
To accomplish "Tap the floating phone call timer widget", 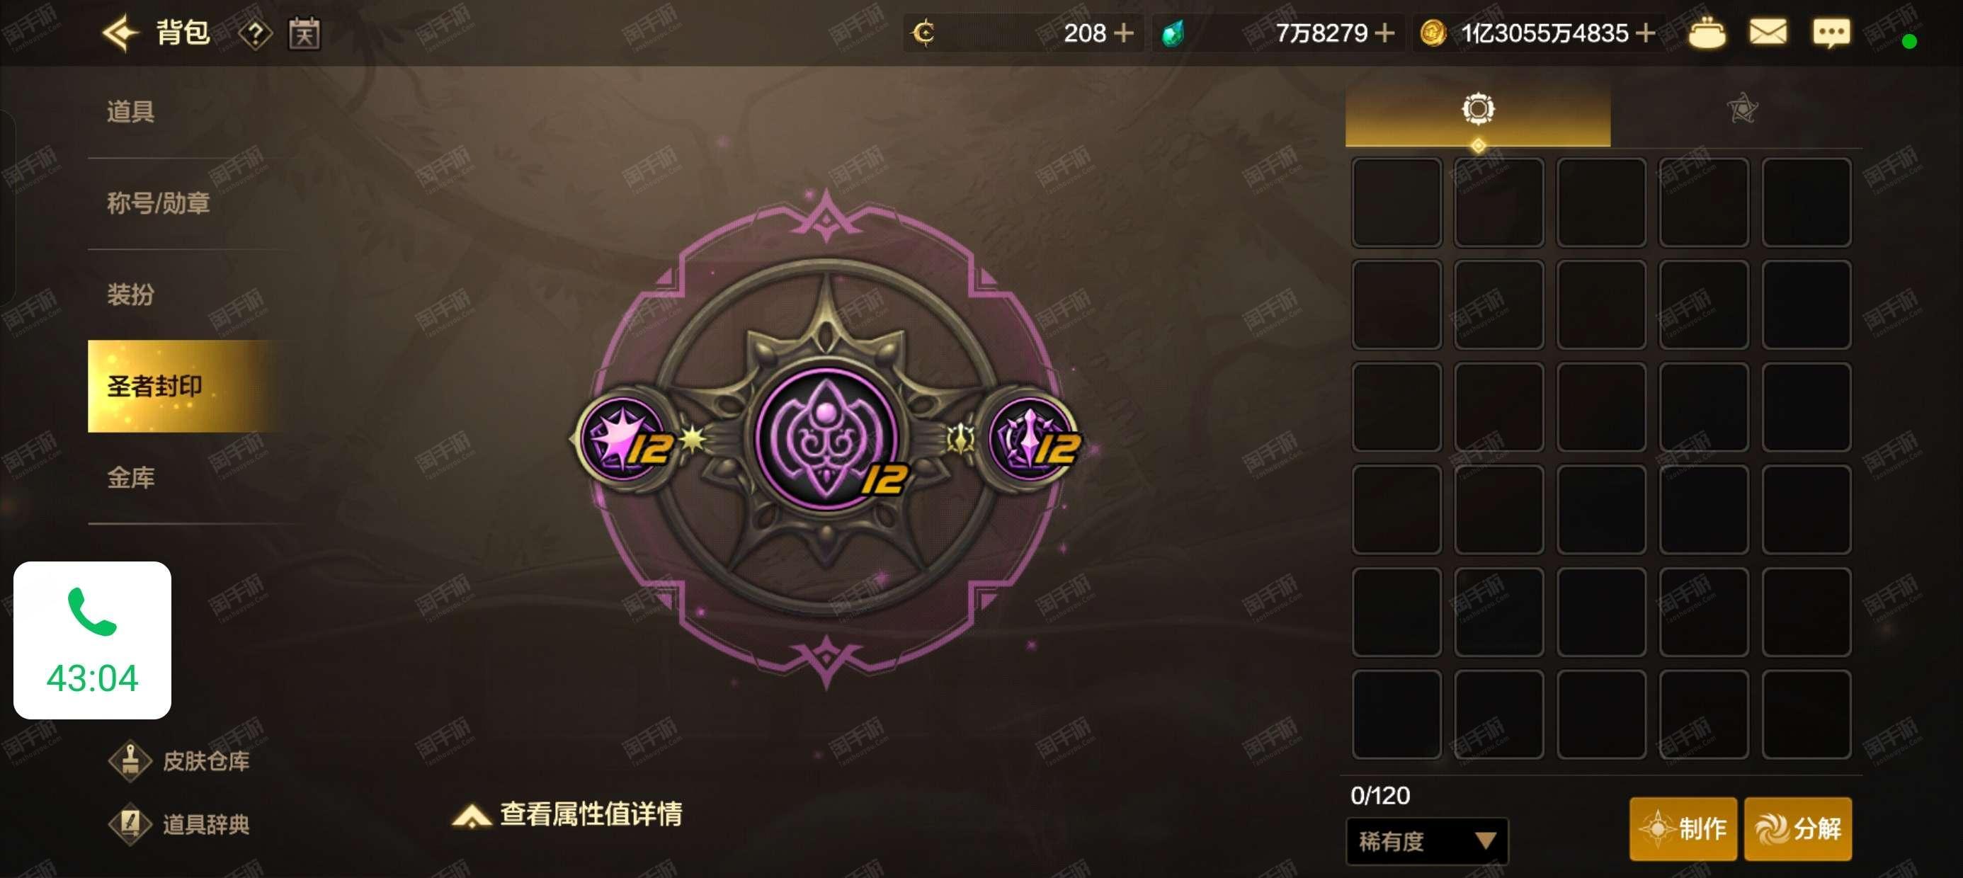I will pos(92,640).
